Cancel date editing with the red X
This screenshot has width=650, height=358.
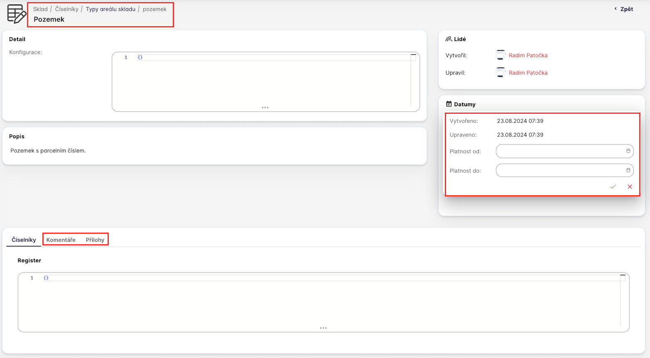[630, 187]
